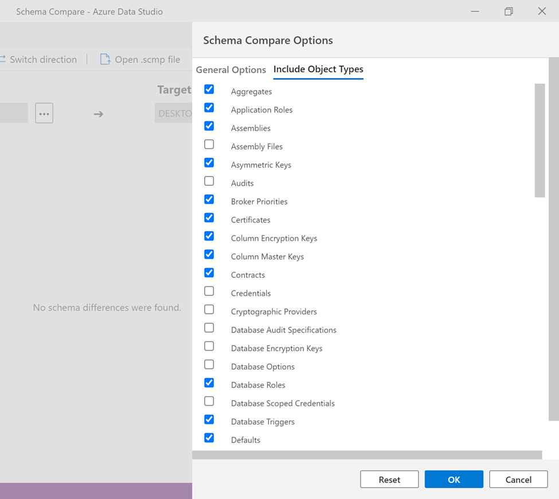Click the object types list vertical scrollbar

(x=540, y=141)
